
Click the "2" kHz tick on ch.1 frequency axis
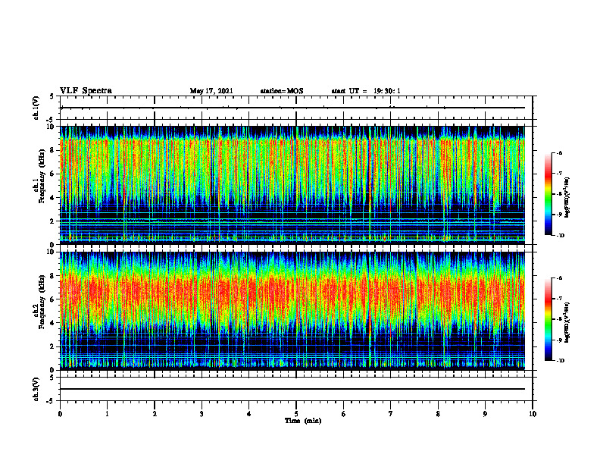[x=52, y=221]
